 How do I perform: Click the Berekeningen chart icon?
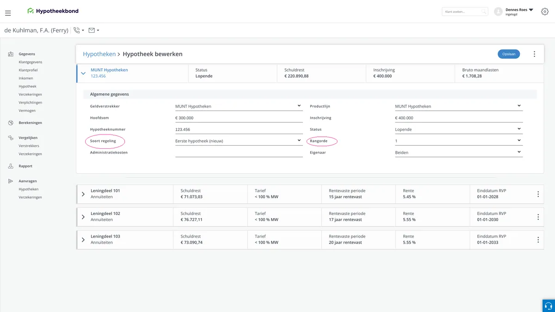(11, 123)
